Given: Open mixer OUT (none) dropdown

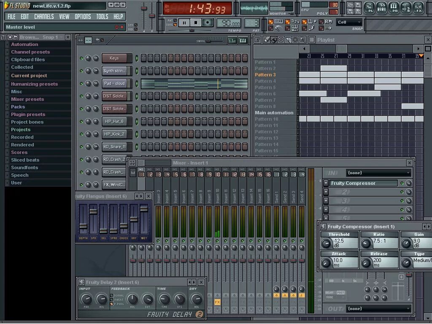Looking at the screenshot, I should point(378,309).
